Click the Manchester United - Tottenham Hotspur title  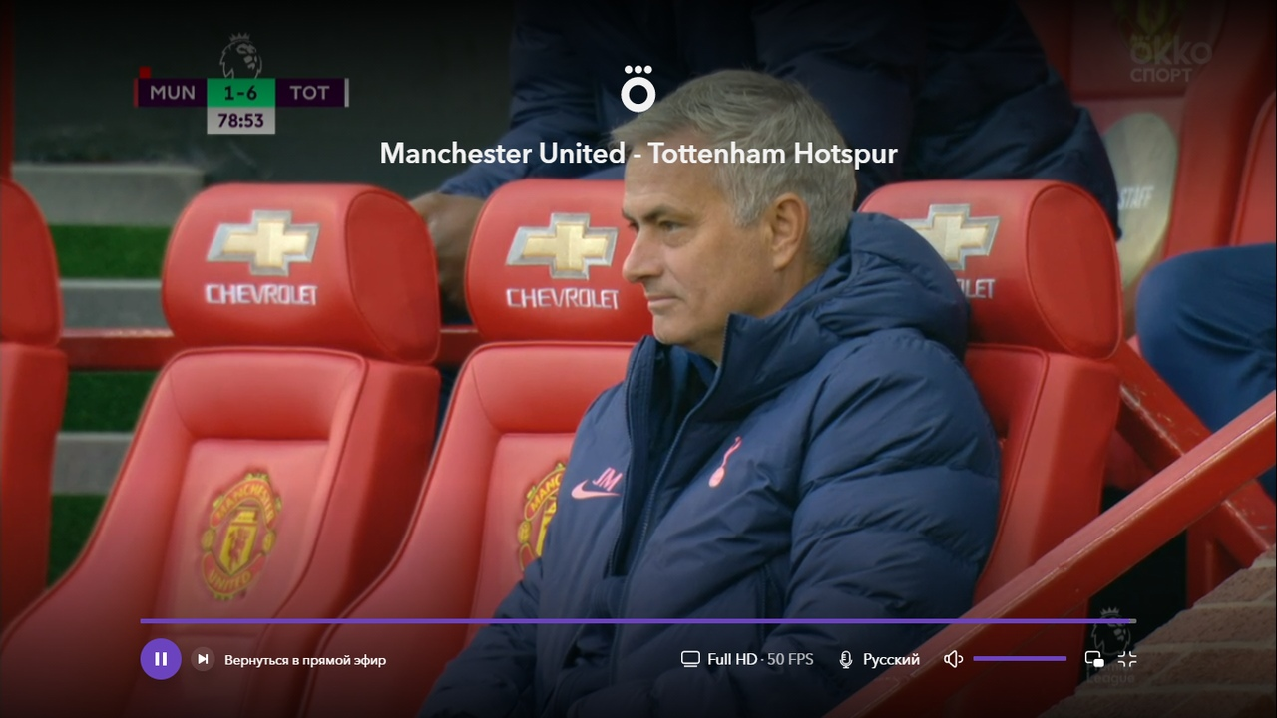(638, 153)
